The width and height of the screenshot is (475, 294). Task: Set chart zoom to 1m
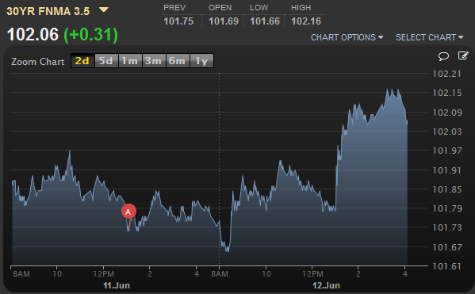(x=130, y=61)
